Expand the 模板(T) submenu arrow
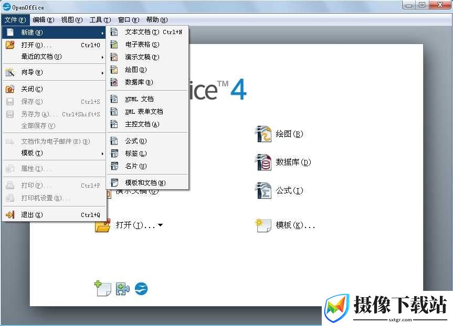This screenshot has width=453, height=326. click(x=102, y=154)
